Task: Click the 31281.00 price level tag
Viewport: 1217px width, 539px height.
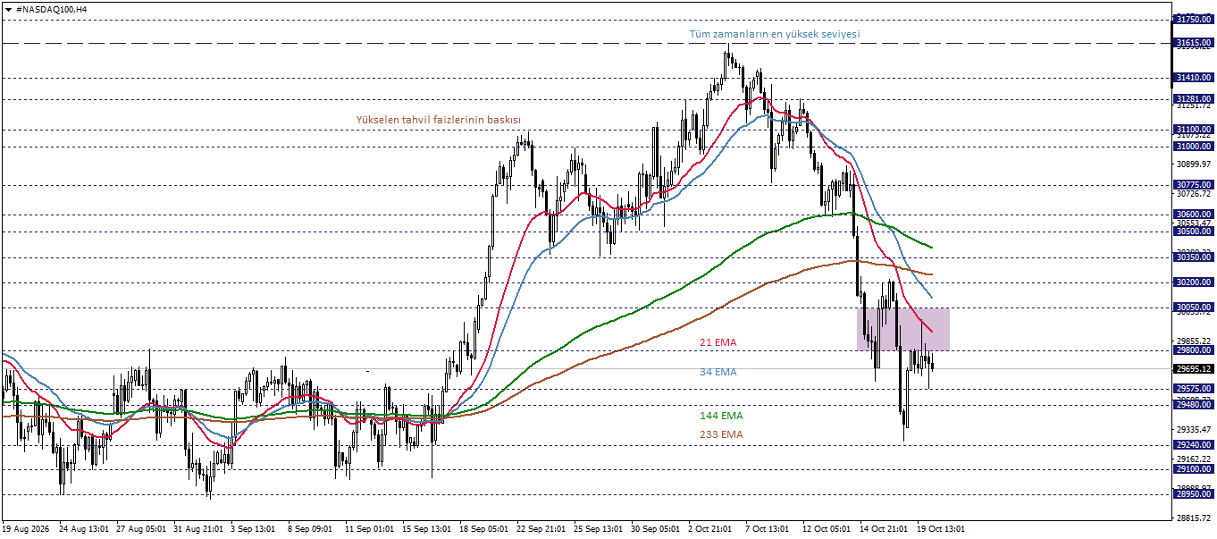Action: (1193, 98)
